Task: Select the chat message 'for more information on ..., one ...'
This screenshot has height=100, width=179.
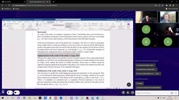Action: click(148, 74)
